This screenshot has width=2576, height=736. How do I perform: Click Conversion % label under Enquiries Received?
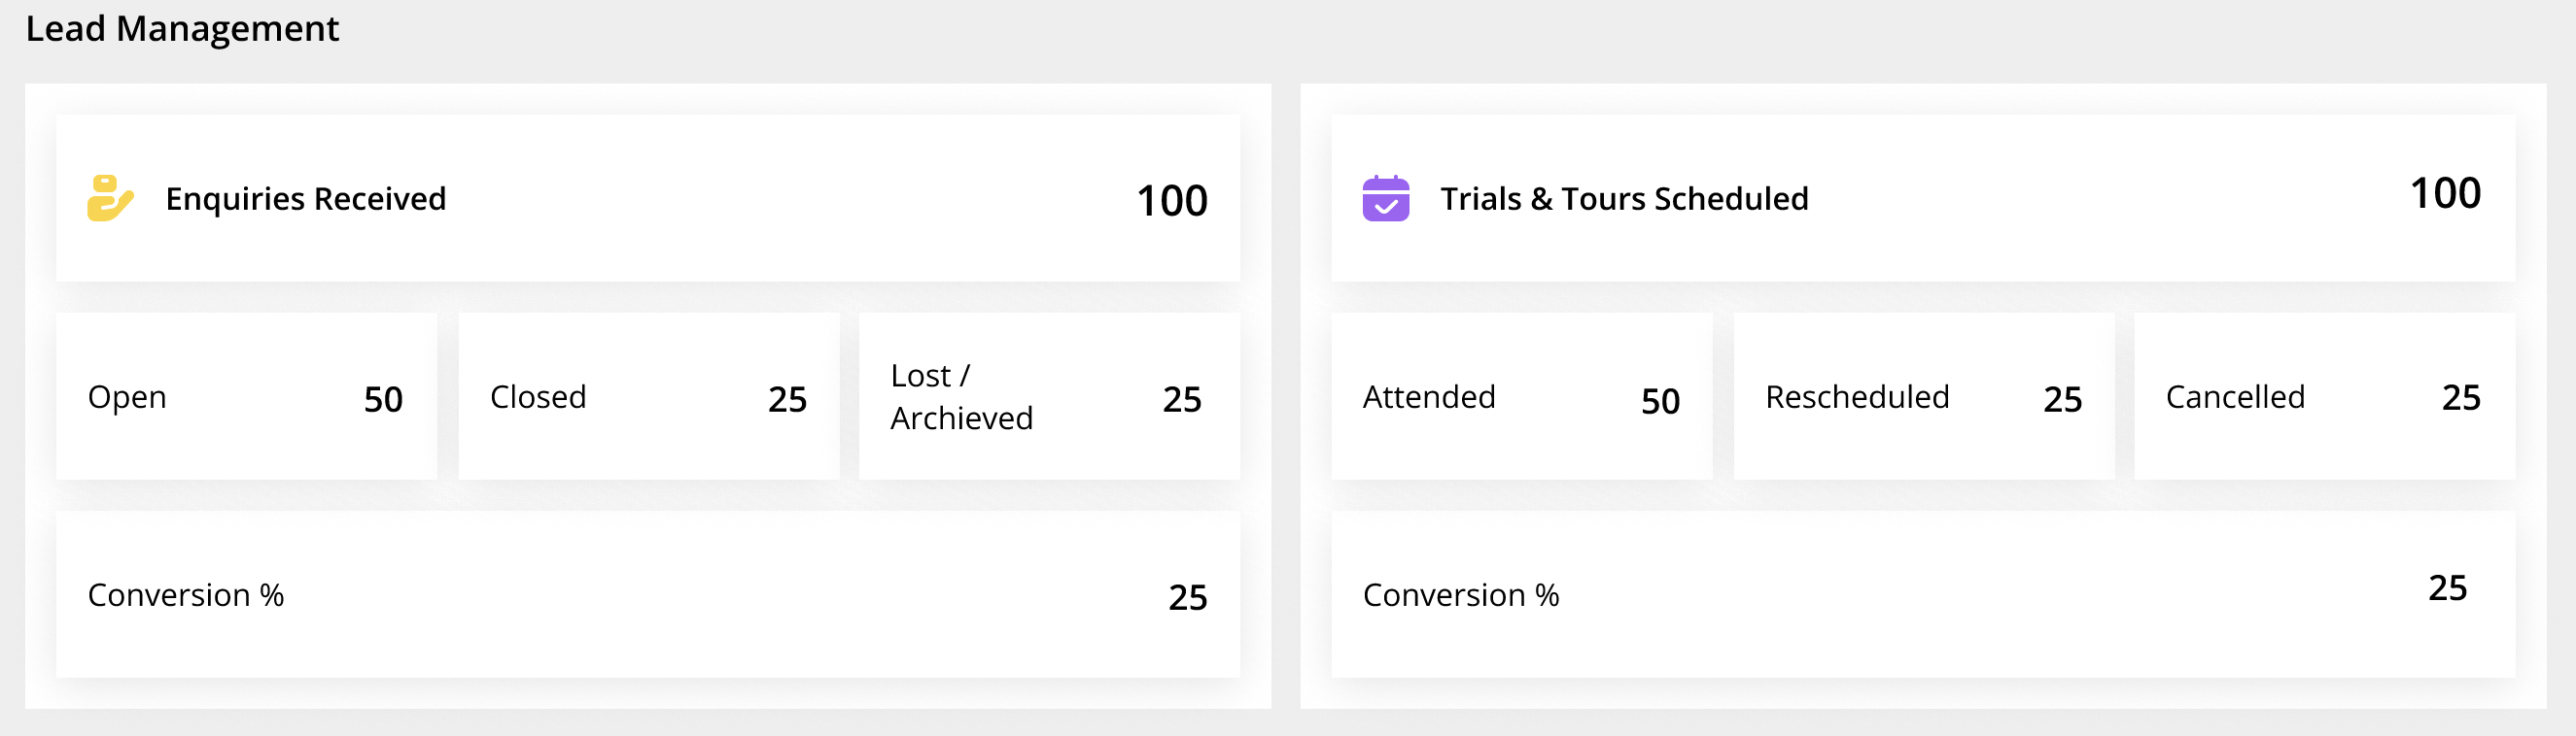(x=186, y=595)
